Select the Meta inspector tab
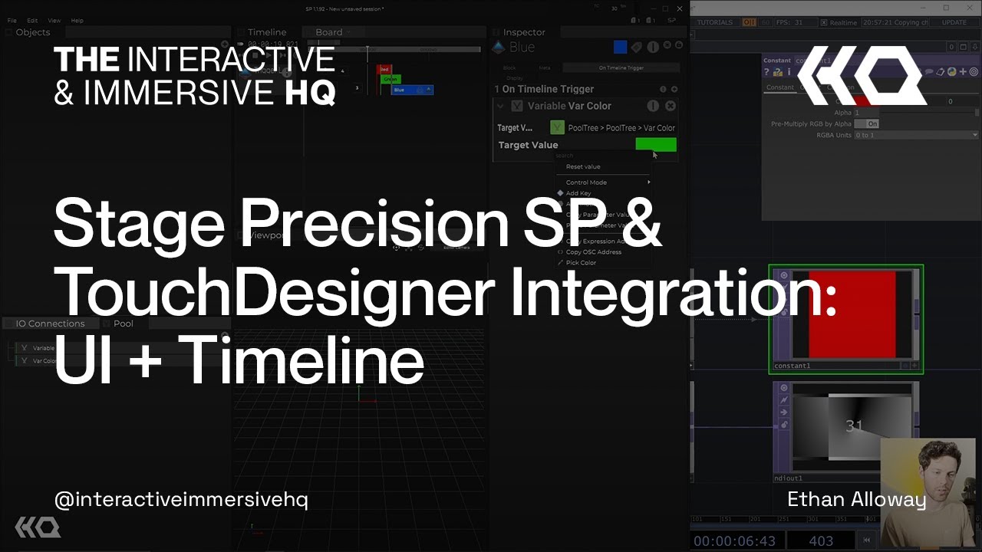 coord(545,68)
